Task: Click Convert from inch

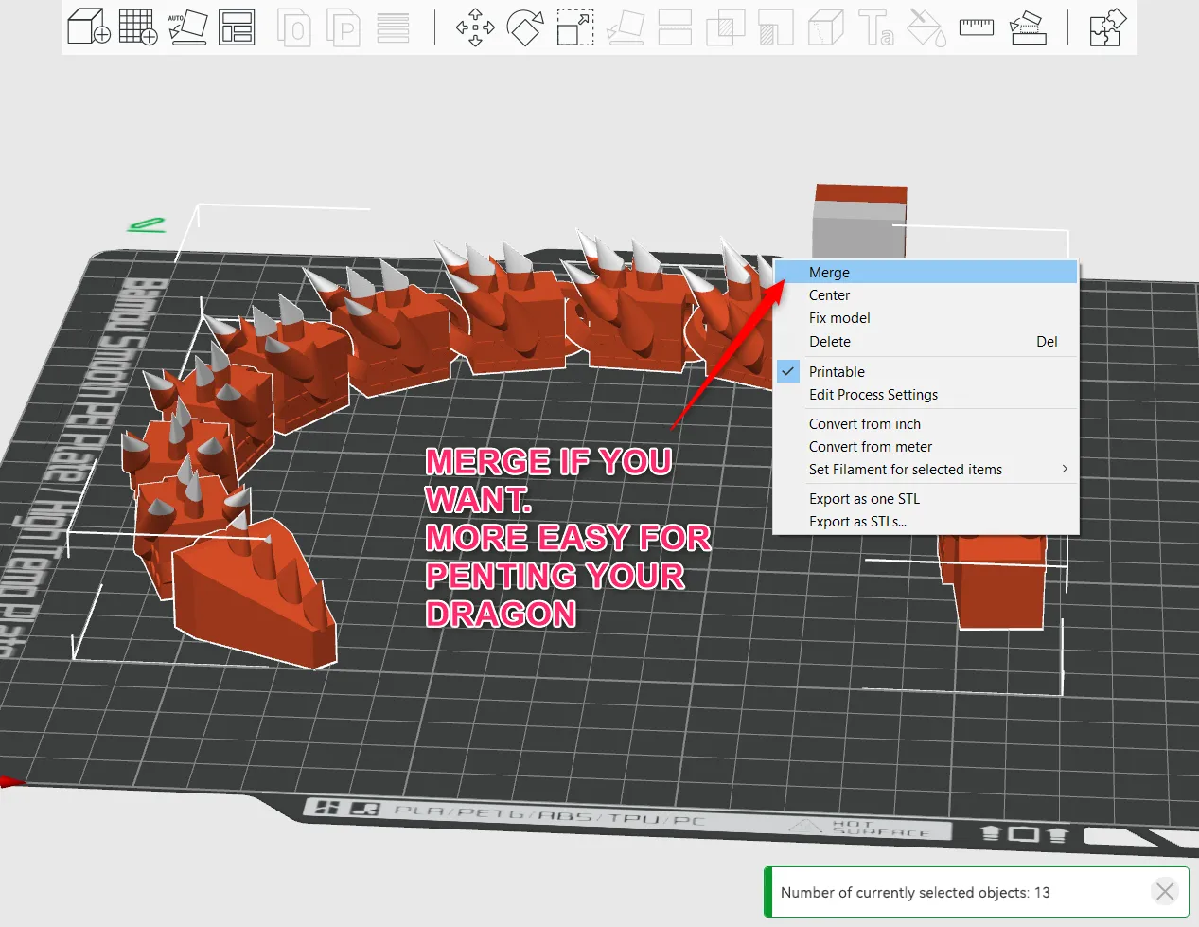Action: coord(864,423)
